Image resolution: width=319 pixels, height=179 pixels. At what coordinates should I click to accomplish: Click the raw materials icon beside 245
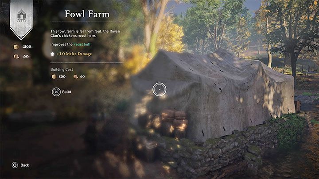coord(16,56)
